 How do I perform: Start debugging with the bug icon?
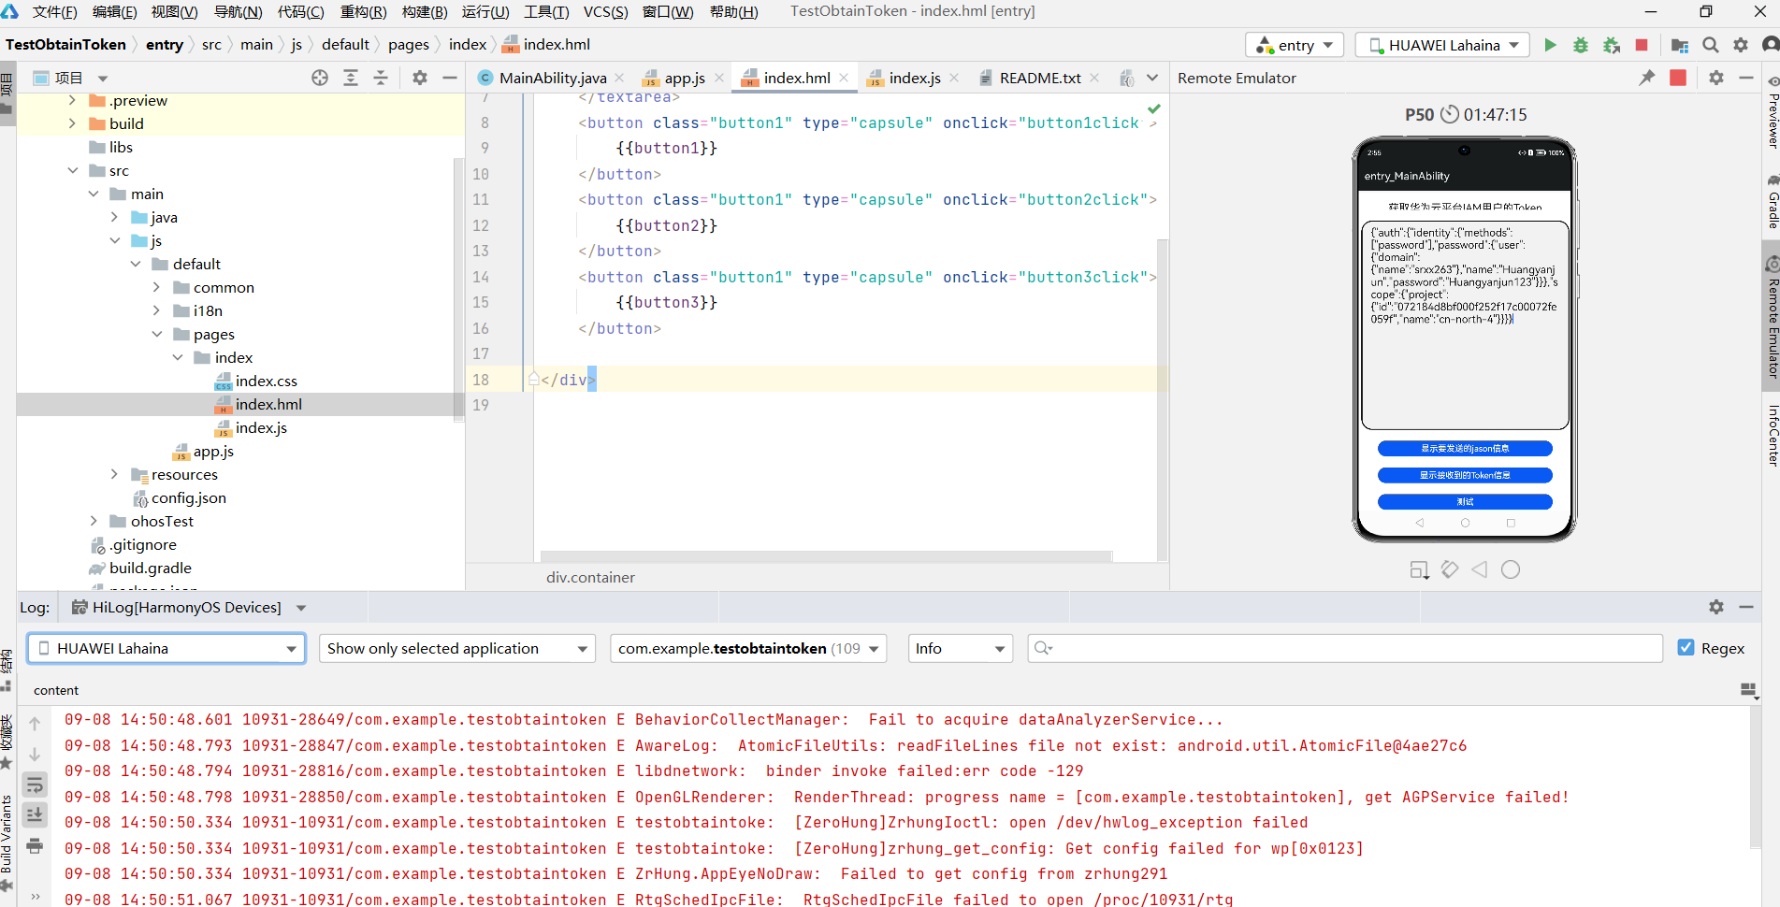[1581, 45]
